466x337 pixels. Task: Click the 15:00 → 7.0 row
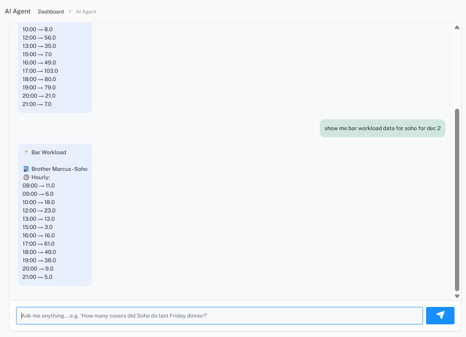(x=37, y=55)
